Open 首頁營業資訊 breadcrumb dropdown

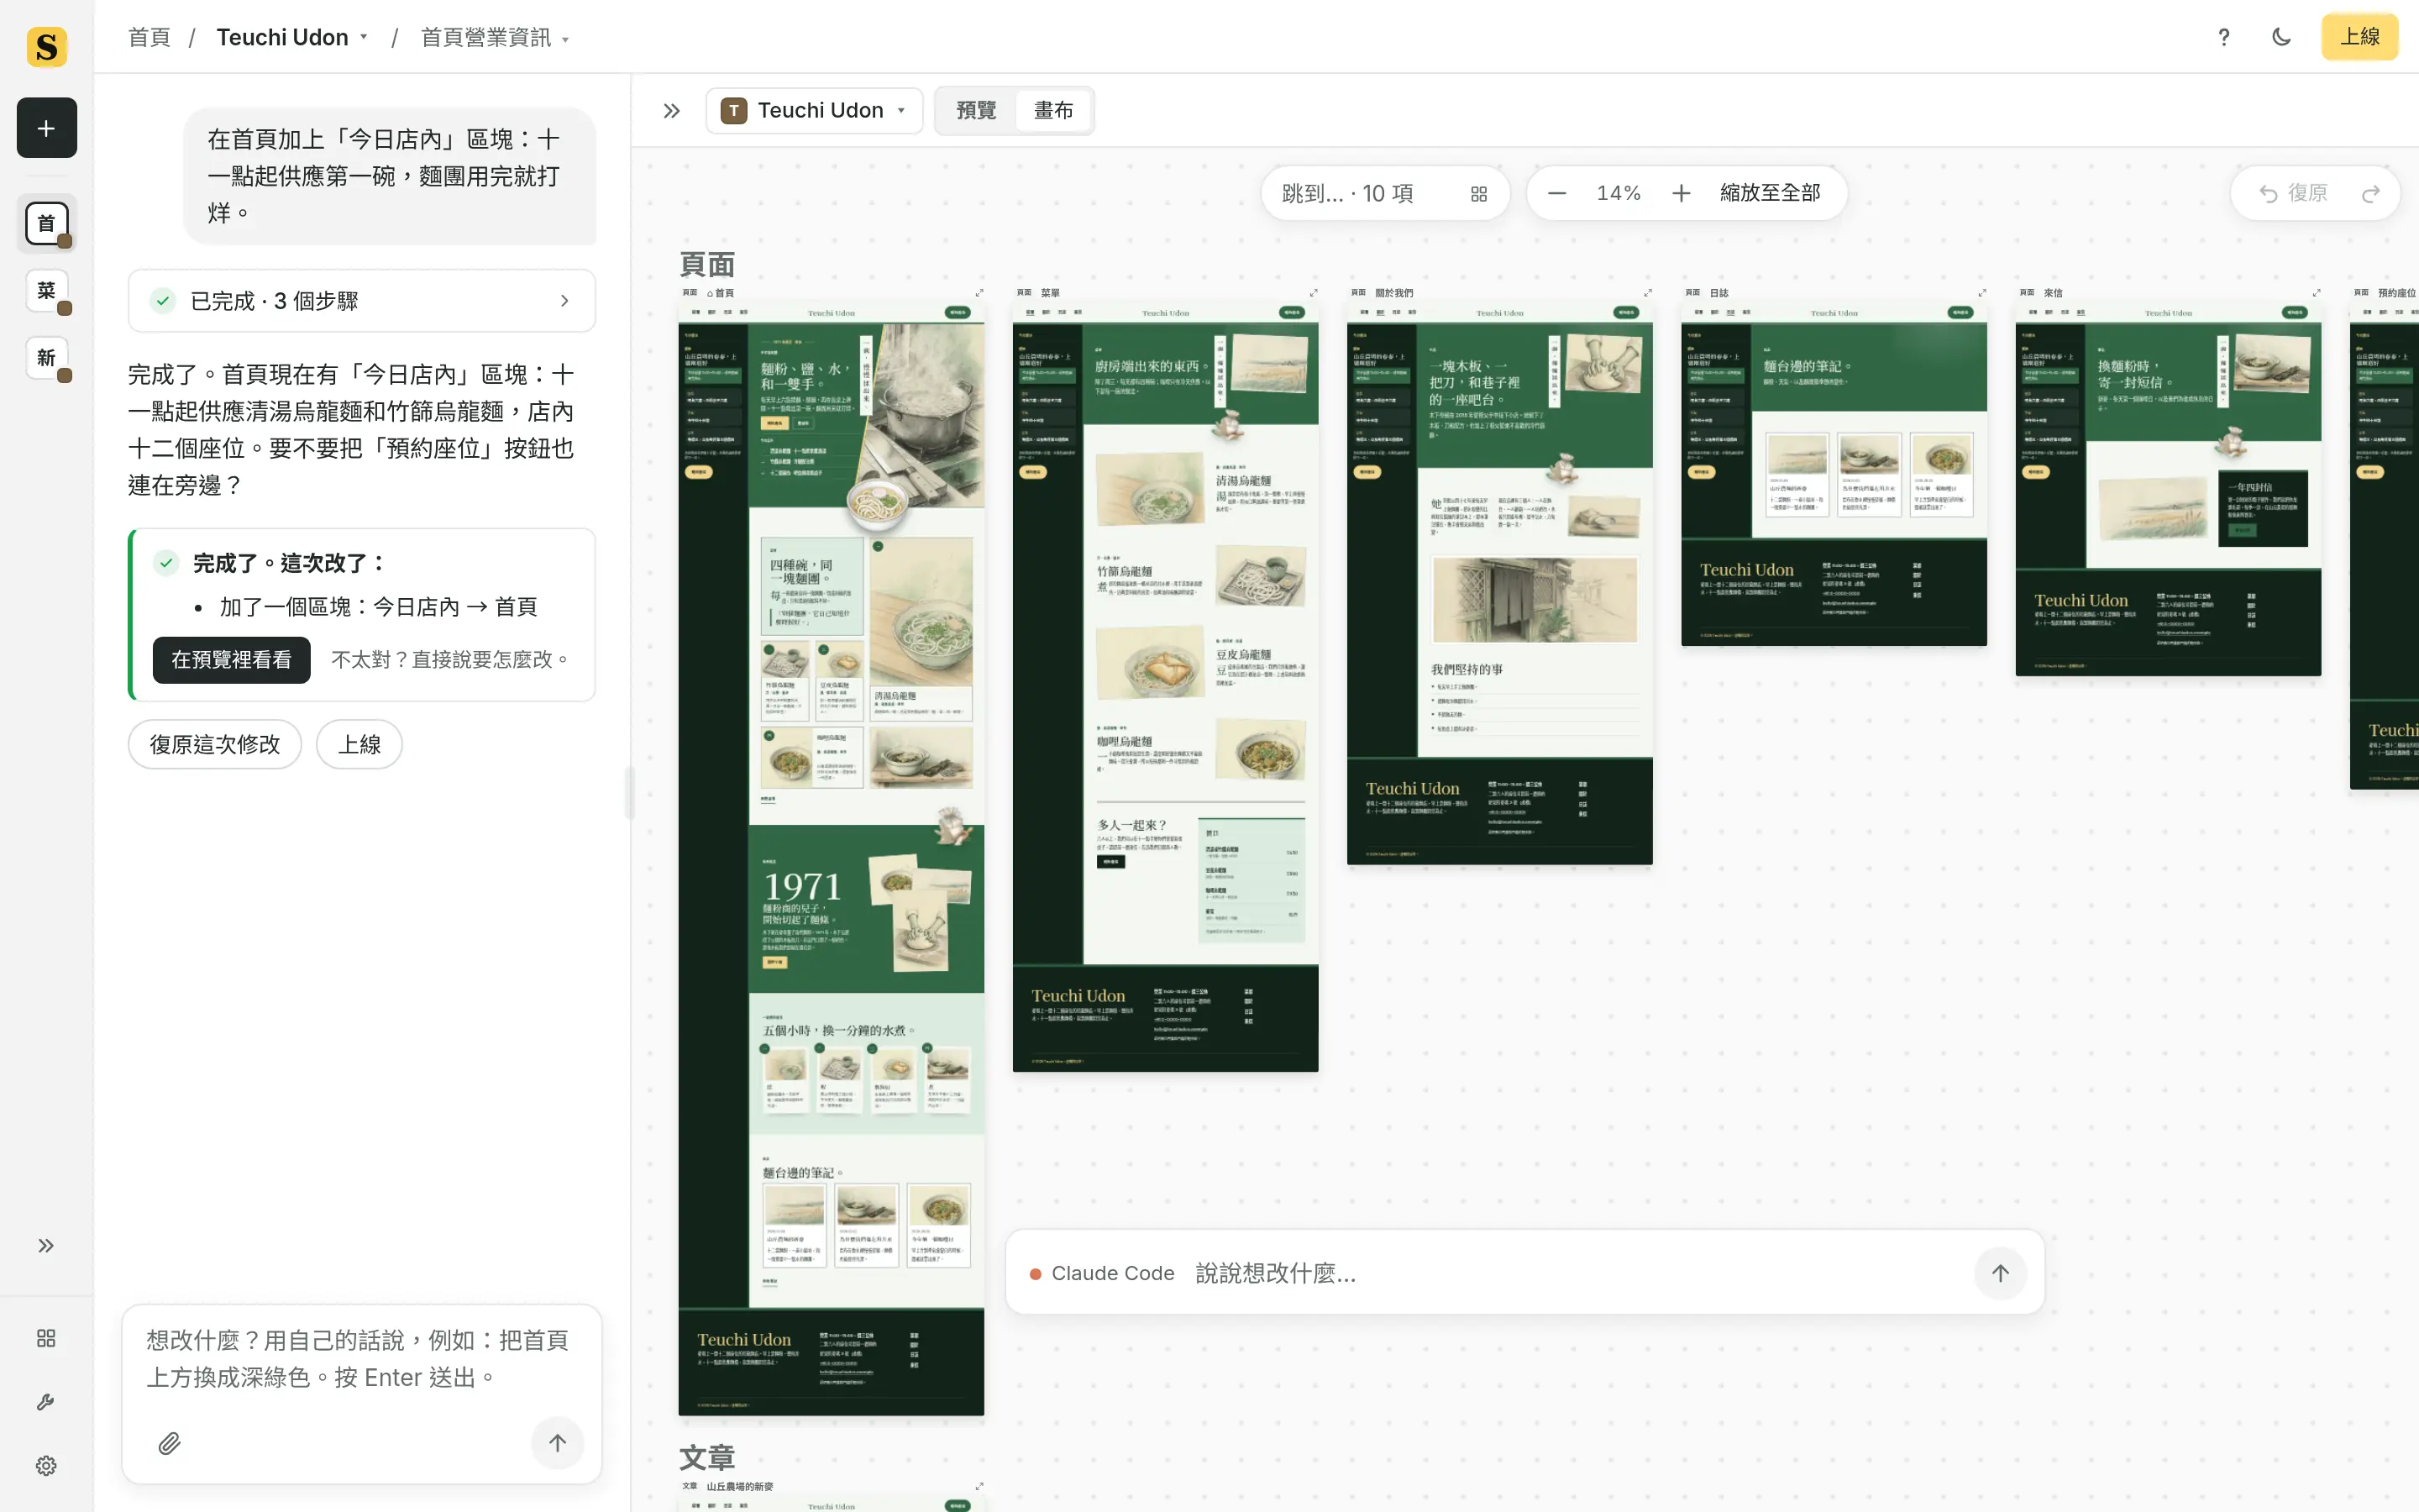pos(495,37)
